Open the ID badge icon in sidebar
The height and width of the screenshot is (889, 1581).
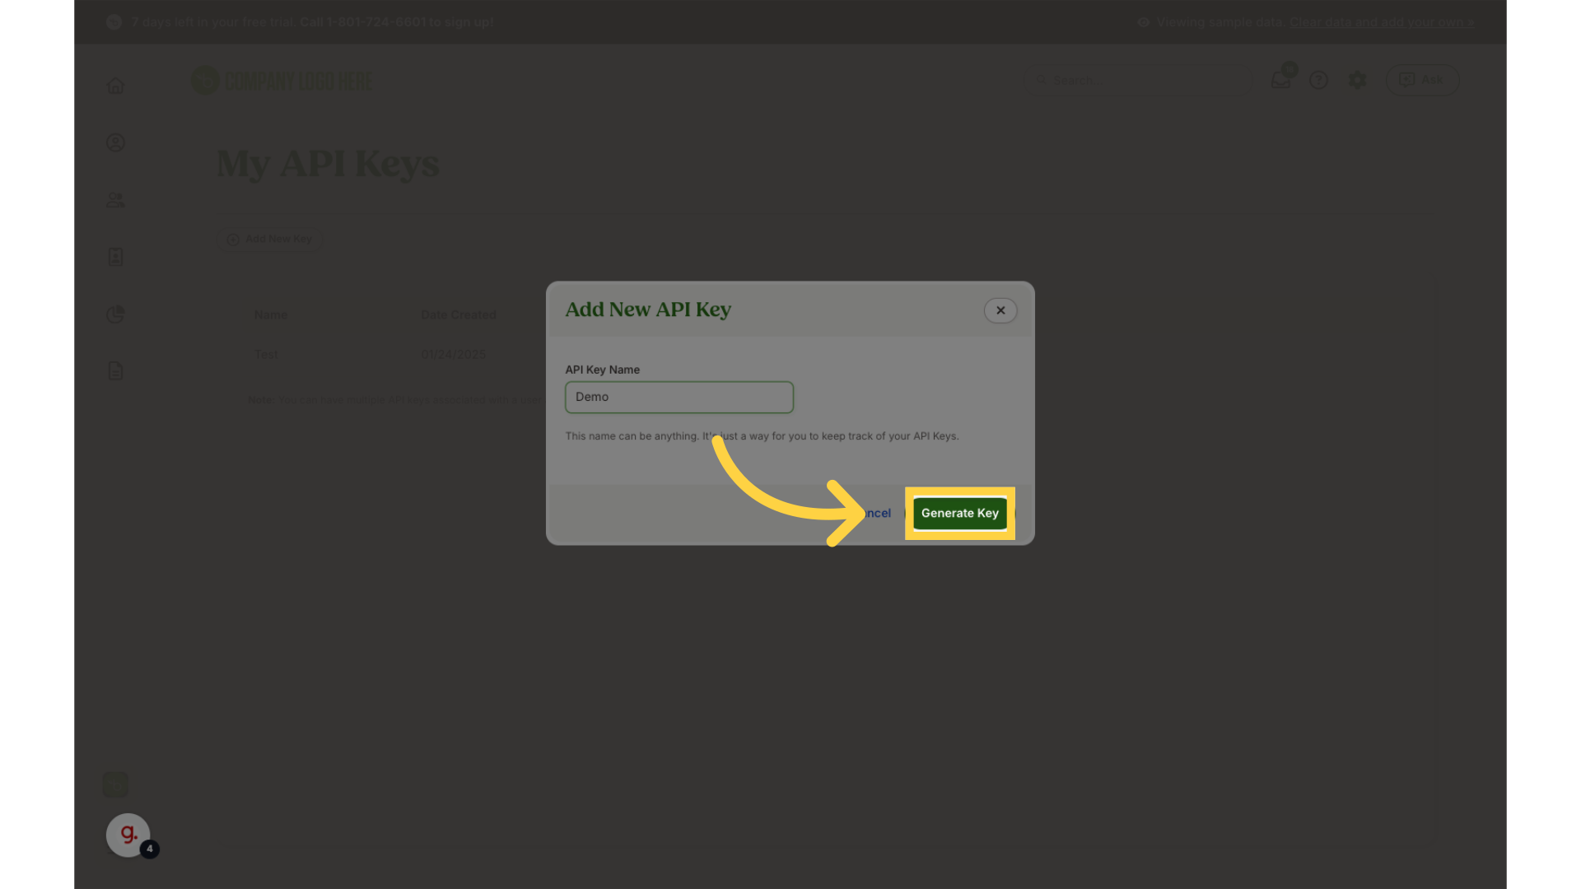(115, 257)
